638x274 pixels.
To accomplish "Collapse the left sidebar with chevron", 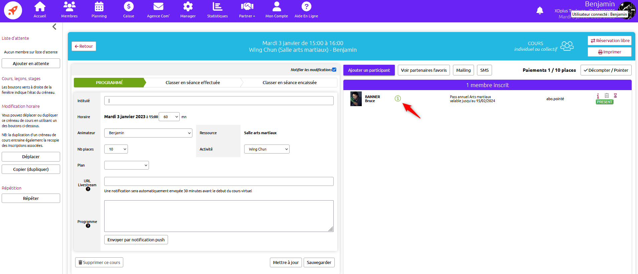I will [54, 27].
